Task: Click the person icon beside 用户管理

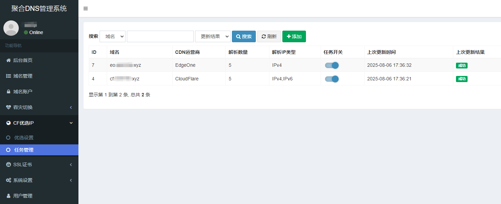Action: (9, 196)
